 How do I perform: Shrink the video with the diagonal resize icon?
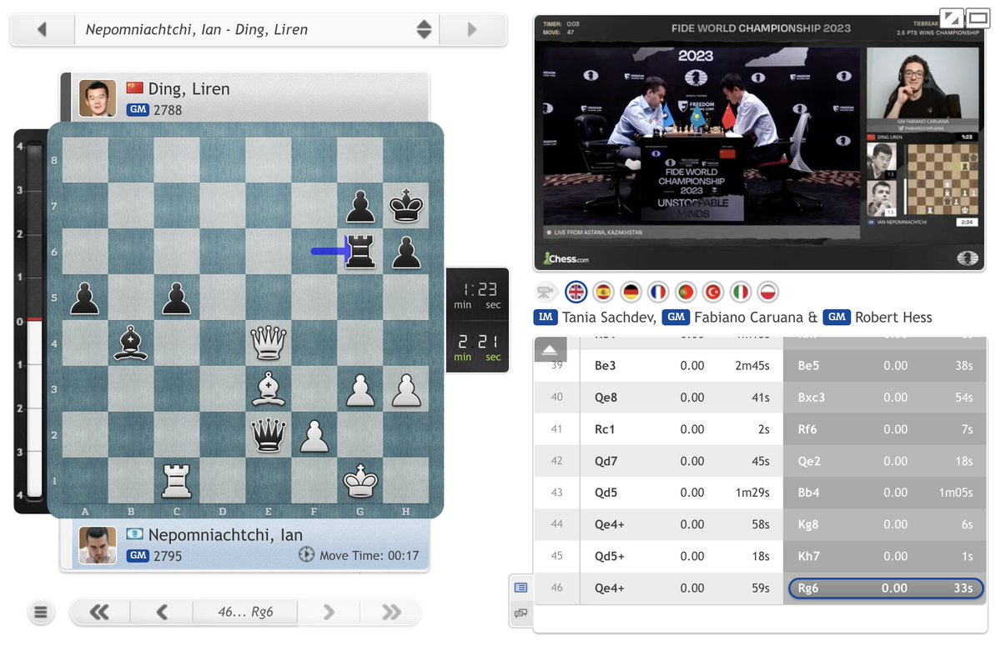[x=951, y=17]
